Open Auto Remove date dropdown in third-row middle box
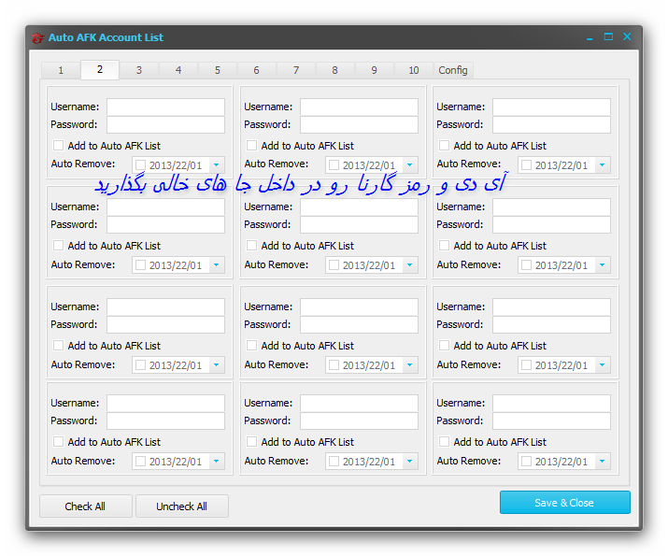 410,365
